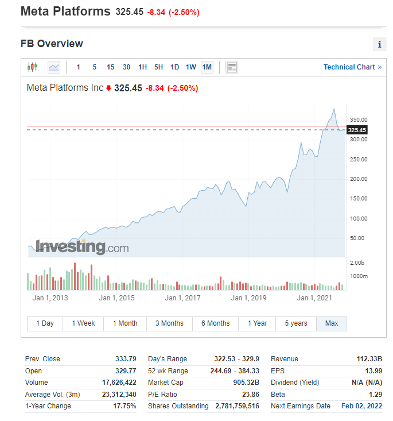The width and height of the screenshot is (393, 421).
Task: Select the area chart type icon
Action: click(54, 67)
